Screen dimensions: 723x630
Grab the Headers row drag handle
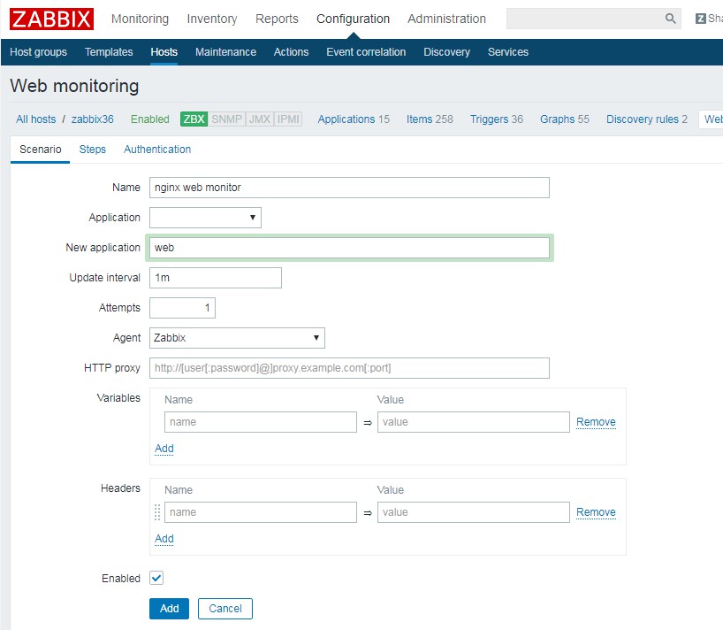point(157,512)
